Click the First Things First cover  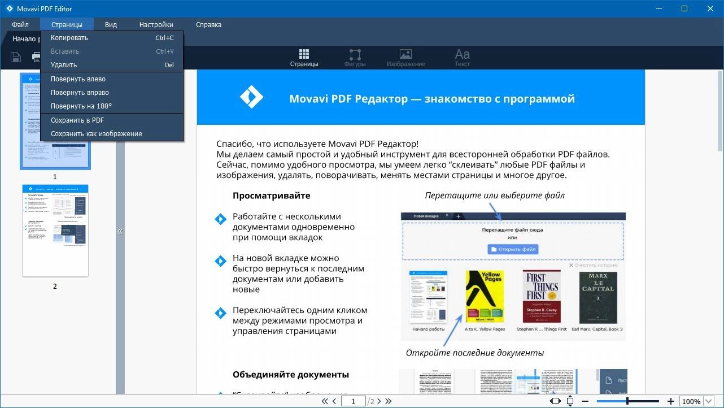tap(542, 296)
